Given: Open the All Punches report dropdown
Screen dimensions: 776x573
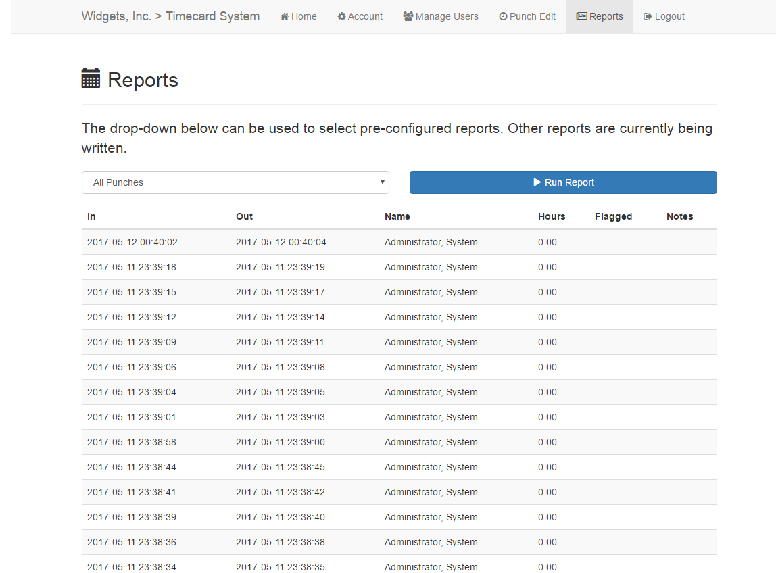Looking at the screenshot, I should tap(235, 182).
